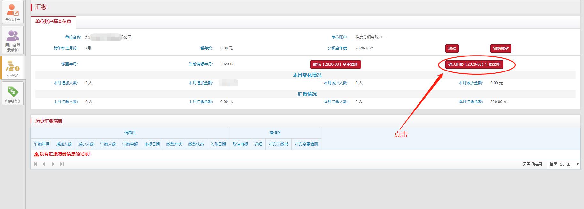Click the 入账日期 column header

(x=218, y=144)
